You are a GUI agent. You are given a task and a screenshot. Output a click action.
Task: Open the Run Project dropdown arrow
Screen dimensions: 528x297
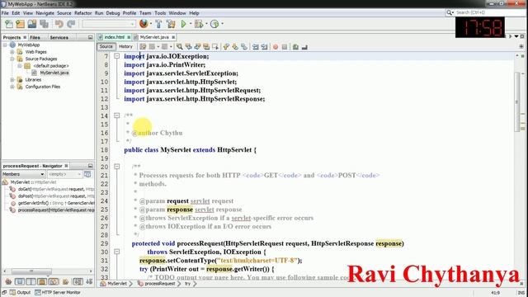191,24
